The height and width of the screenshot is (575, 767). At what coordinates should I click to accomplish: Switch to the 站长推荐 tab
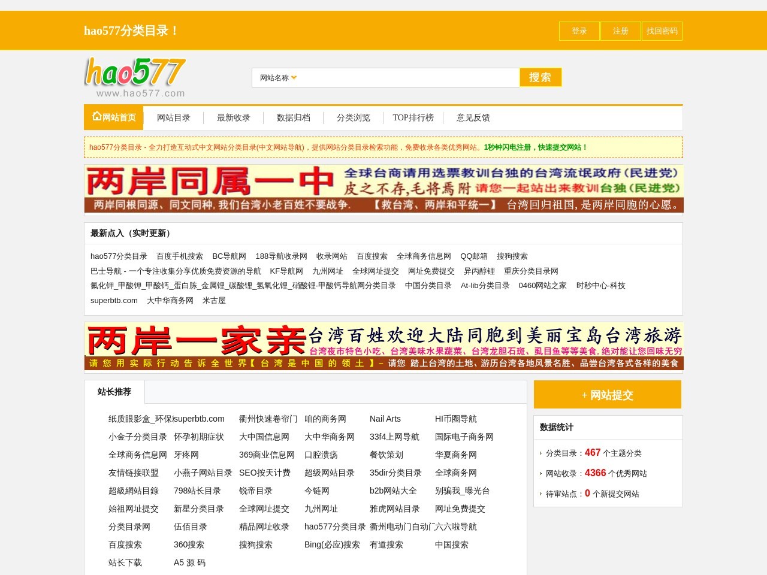pos(114,392)
